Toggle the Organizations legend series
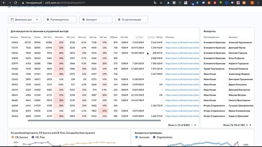Screen dimensions: 262x147 [x=163, y=137]
